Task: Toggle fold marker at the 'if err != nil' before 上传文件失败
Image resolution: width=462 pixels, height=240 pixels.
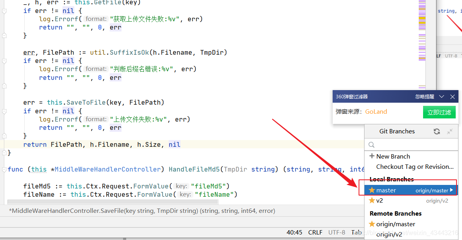Action: (x=4, y=111)
